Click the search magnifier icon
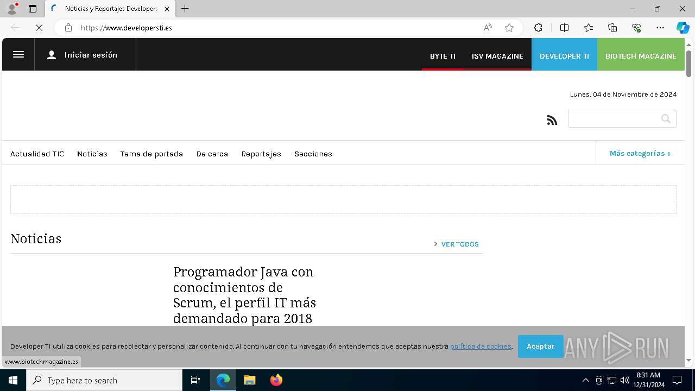The height and width of the screenshot is (391, 695). tap(666, 118)
